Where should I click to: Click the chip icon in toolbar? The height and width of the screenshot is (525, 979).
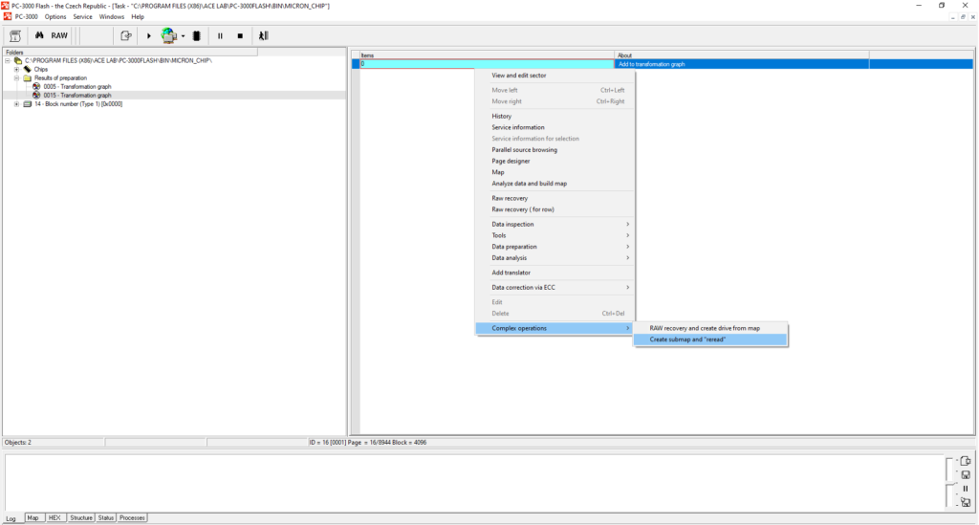pos(196,35)
